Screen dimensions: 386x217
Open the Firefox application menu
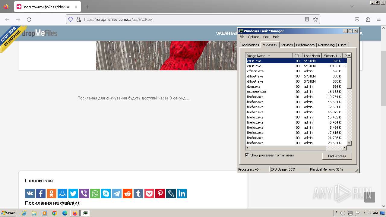click(379, 19)
